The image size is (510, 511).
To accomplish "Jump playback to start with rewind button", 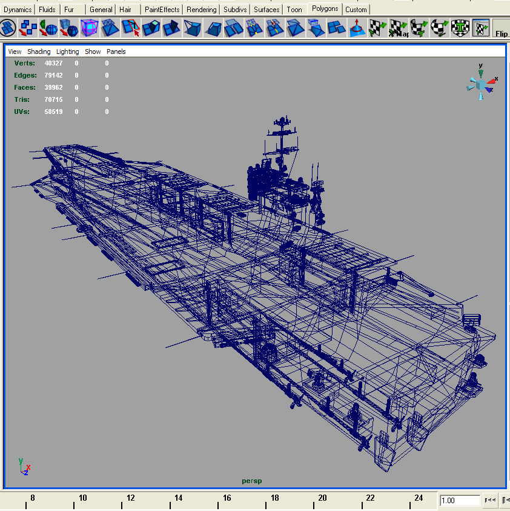I will (x=491, y=501).
